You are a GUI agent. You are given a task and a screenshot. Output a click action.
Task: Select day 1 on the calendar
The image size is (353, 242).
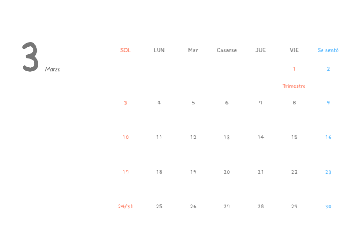pyautogui.click(x=294, y=69)
